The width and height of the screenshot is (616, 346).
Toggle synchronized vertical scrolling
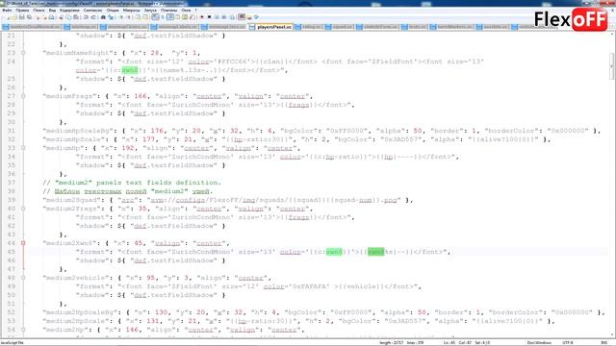pyautogui.click(x=138, y=17)
